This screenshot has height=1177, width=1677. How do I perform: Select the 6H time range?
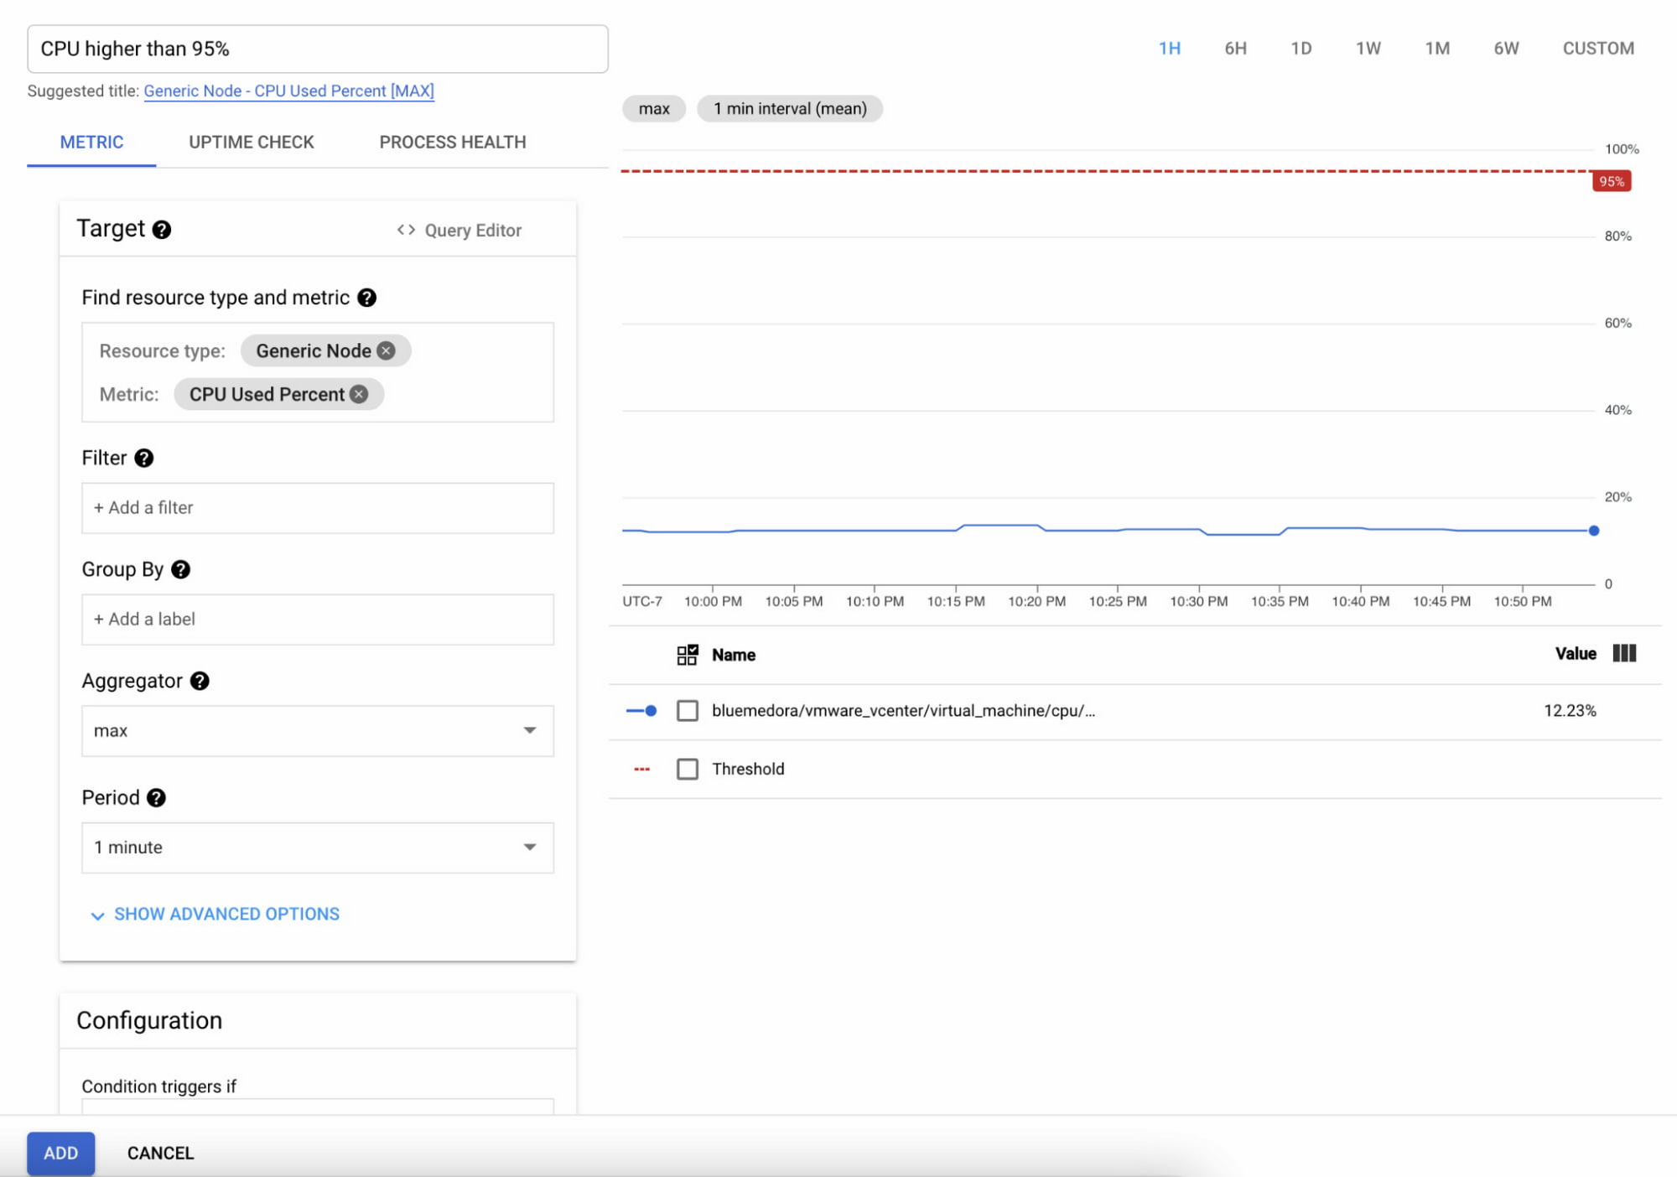tap(1235, 49)
